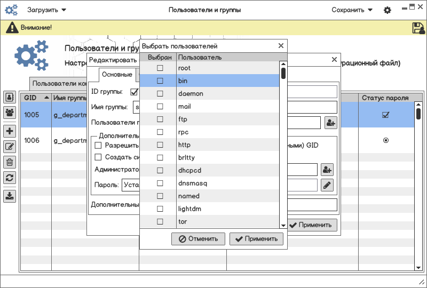This screenshot has width=427, height=288.
Task: Enable the "Разрешить" option checkbox
Action: (98, 145)
